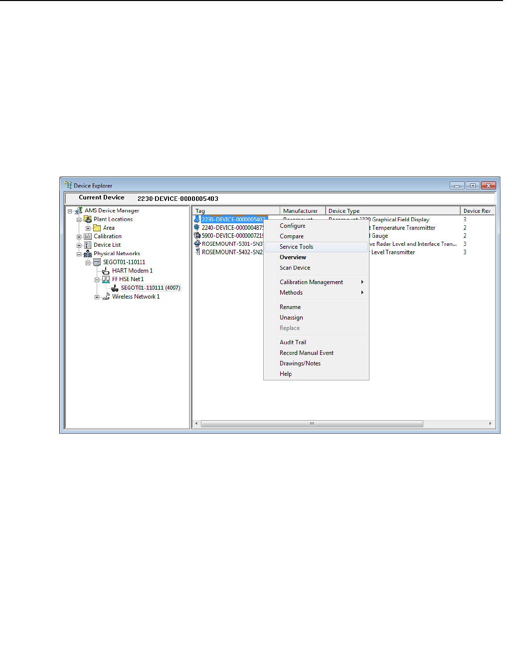Select the 2230-DEVICE-0000005403 row tag

[x=234, y=219]
